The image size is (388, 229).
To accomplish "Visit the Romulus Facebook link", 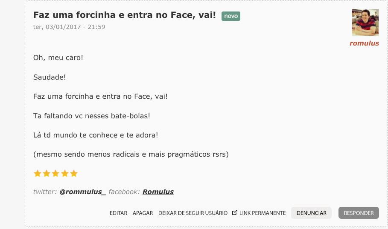I will pos(158,192).
